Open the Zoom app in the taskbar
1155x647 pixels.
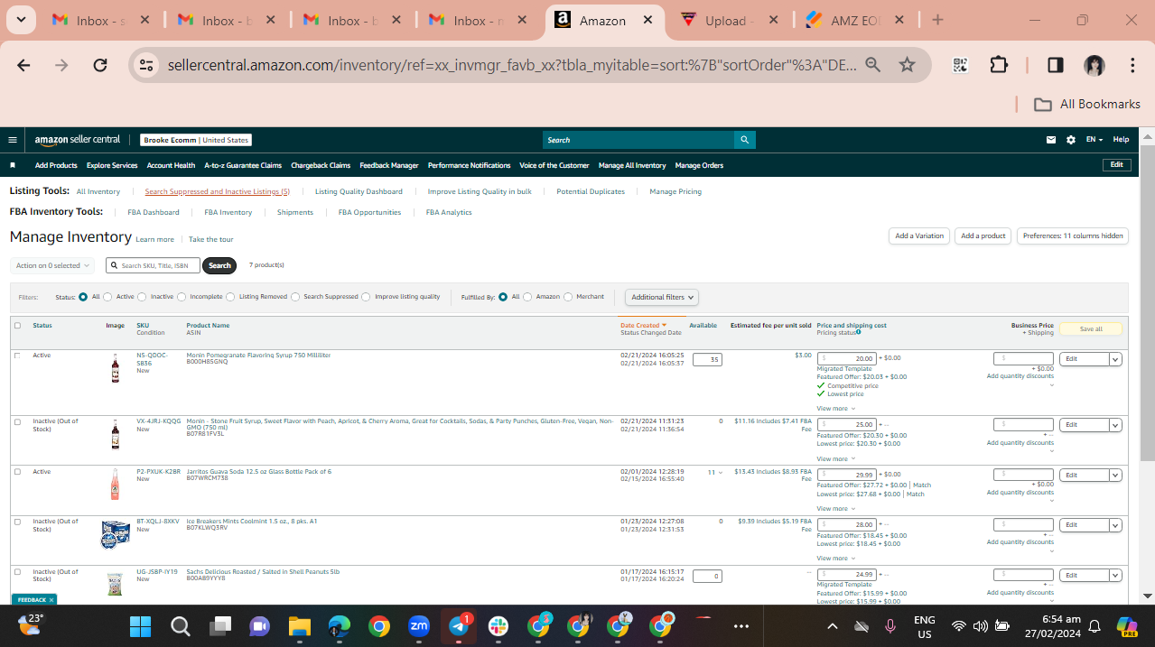click(x=419, y=626)
